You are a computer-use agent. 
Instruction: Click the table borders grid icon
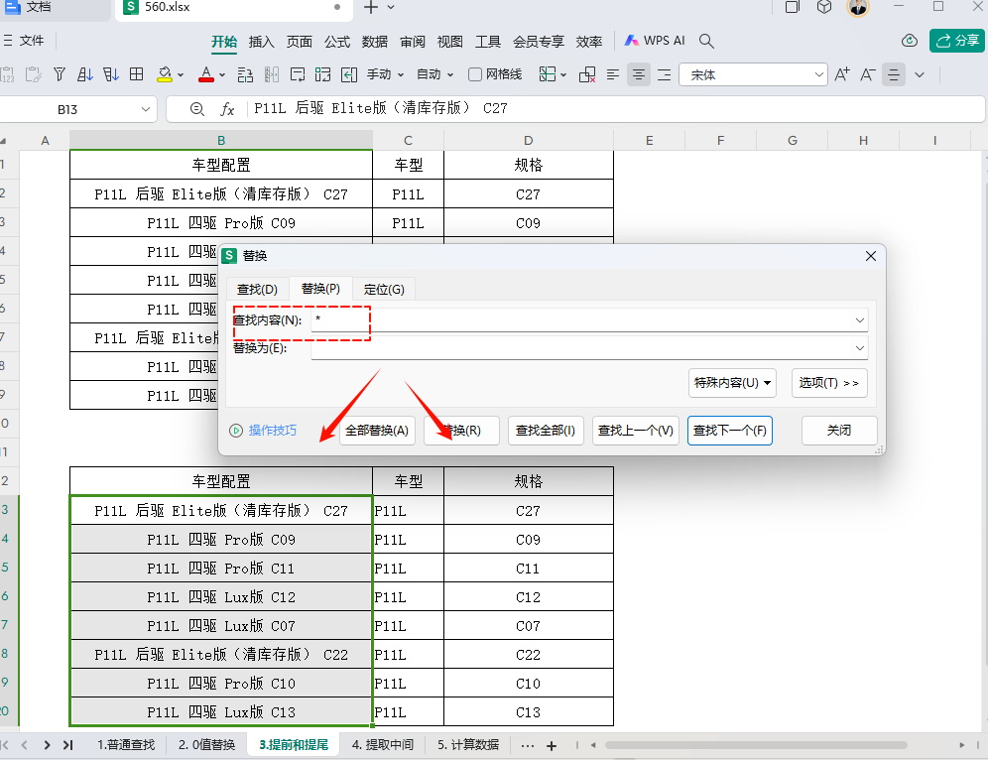click(136, 74)
